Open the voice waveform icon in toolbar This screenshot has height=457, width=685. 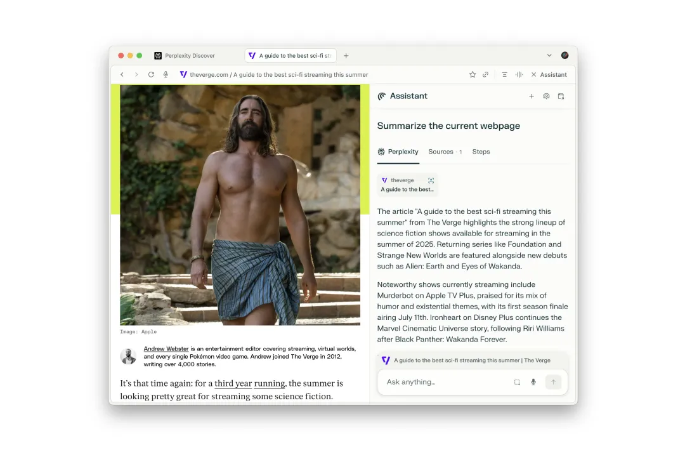click(x=519, y=75)
